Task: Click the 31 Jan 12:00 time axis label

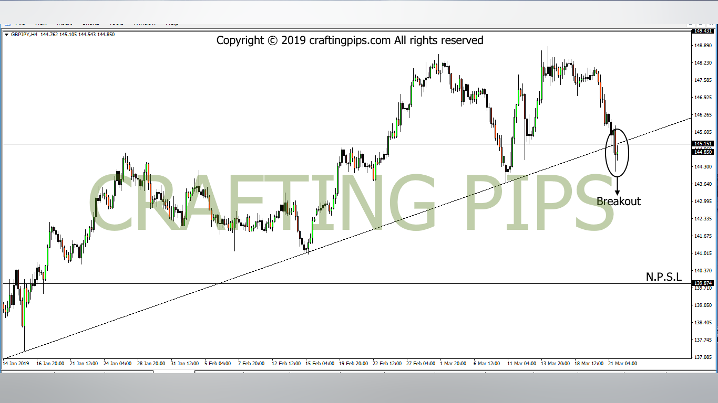Action: pyautogui.click(x=185, y=363)
